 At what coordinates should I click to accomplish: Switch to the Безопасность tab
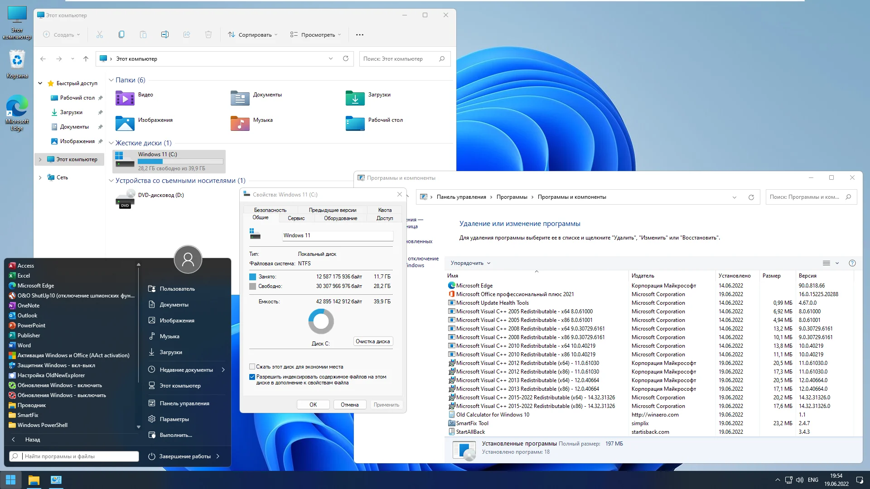click(270, 210)
